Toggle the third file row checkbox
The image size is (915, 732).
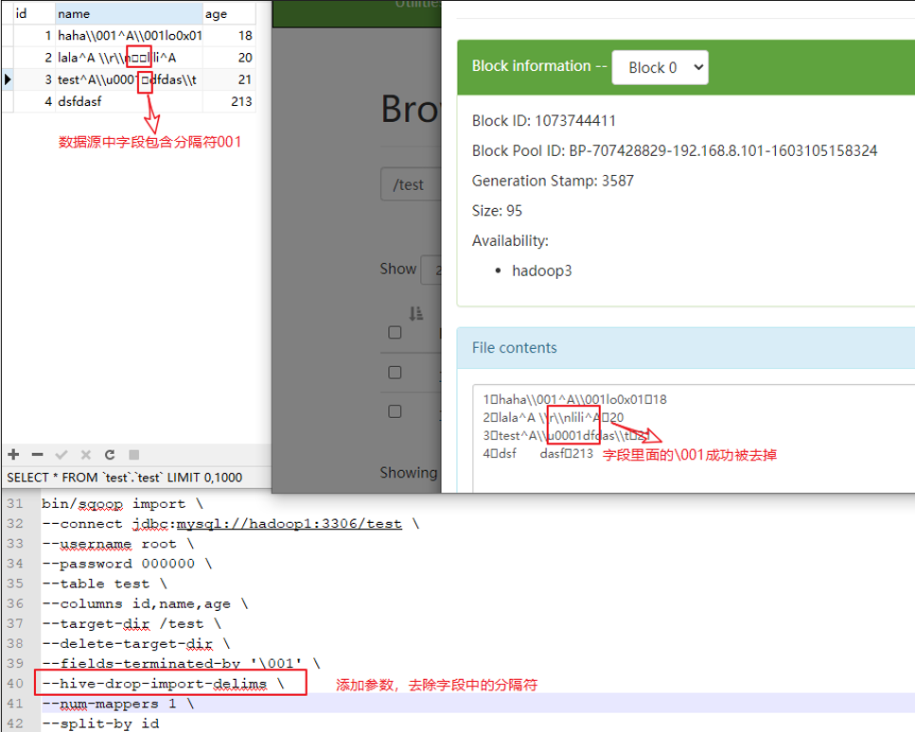[x=396, y=411]
